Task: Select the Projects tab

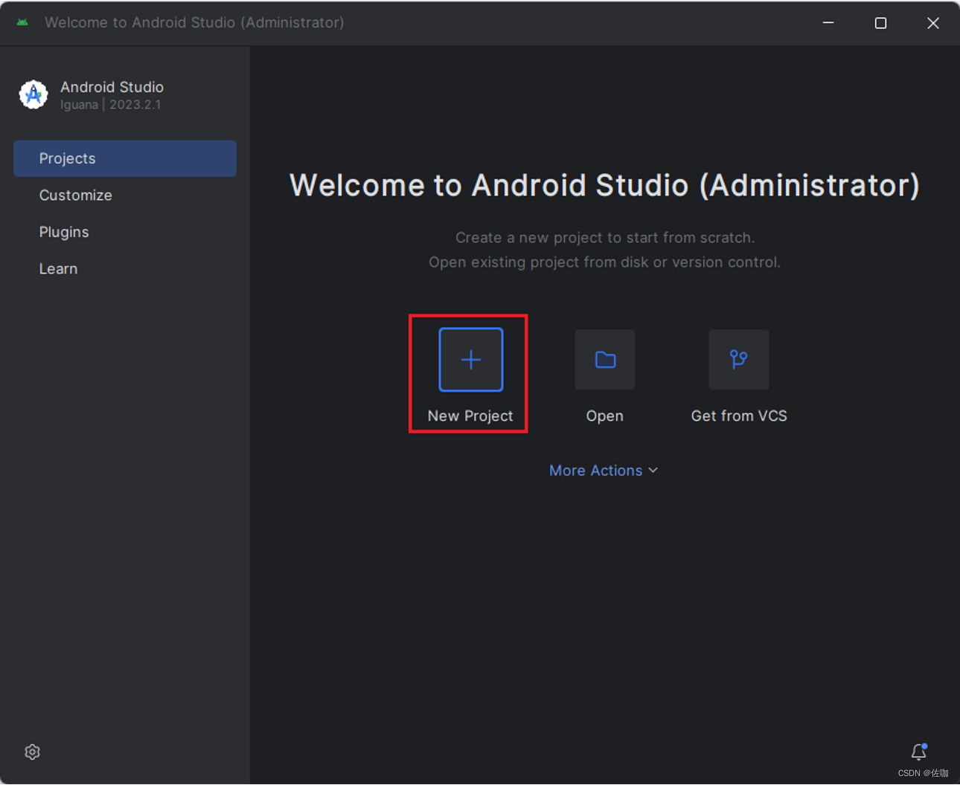Action: tap(125, 158)
